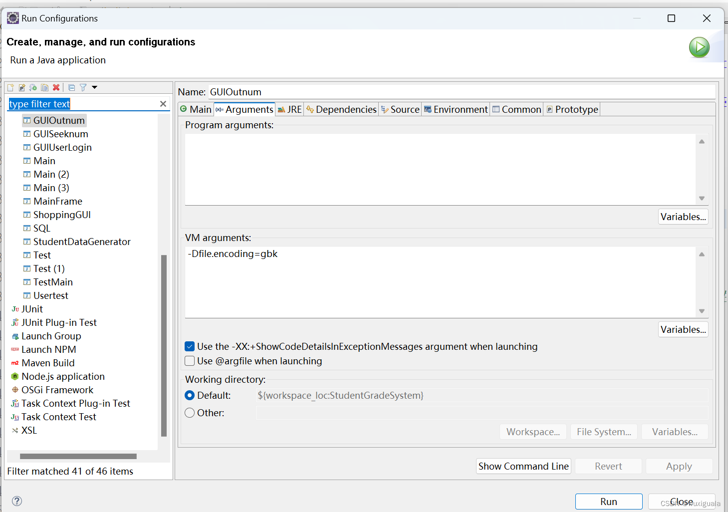Open the Dependencies tab
The width and height of the screenshot is (728, 512).
(x=342, y=109)
